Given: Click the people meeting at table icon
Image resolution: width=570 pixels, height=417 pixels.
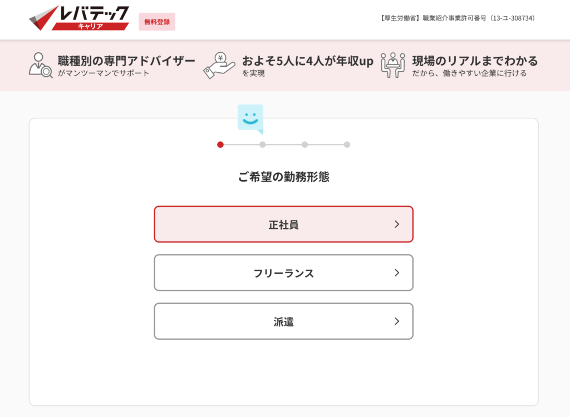Looking at the screenshot, I should click(392, 66).
